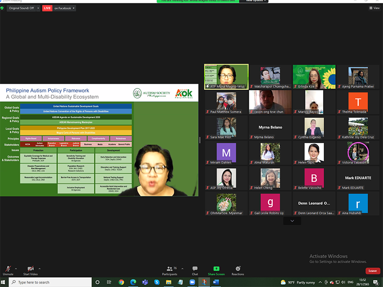Expand video options next to Start Video
383x287 pixels.
(40, 269)
